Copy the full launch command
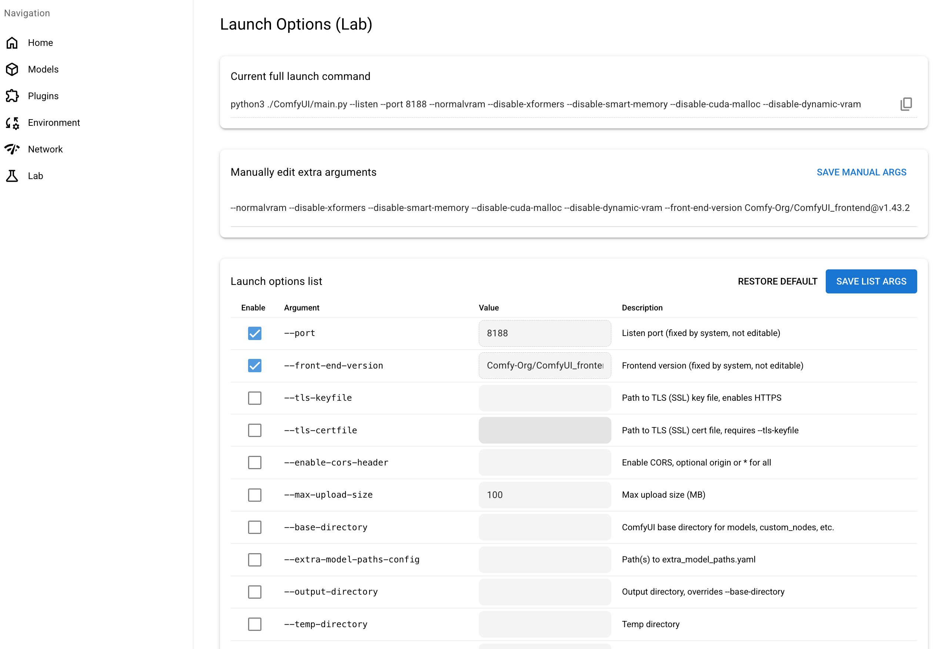Screen dimensions: 942x649 point(906,104)
